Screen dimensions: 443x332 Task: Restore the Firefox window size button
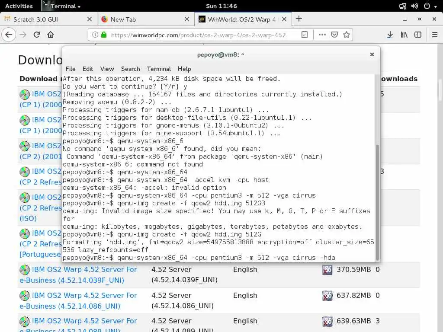click(x=420, y=19)
